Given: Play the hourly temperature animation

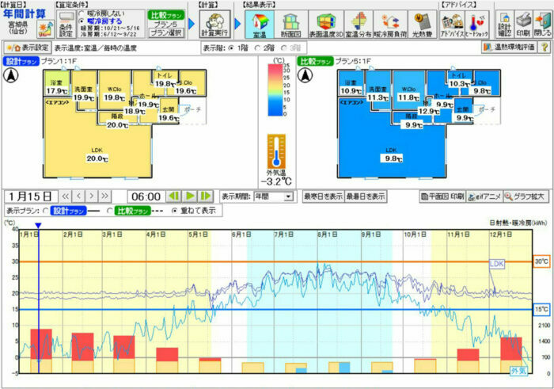Looking at the screenshot, I should (190, 196).
